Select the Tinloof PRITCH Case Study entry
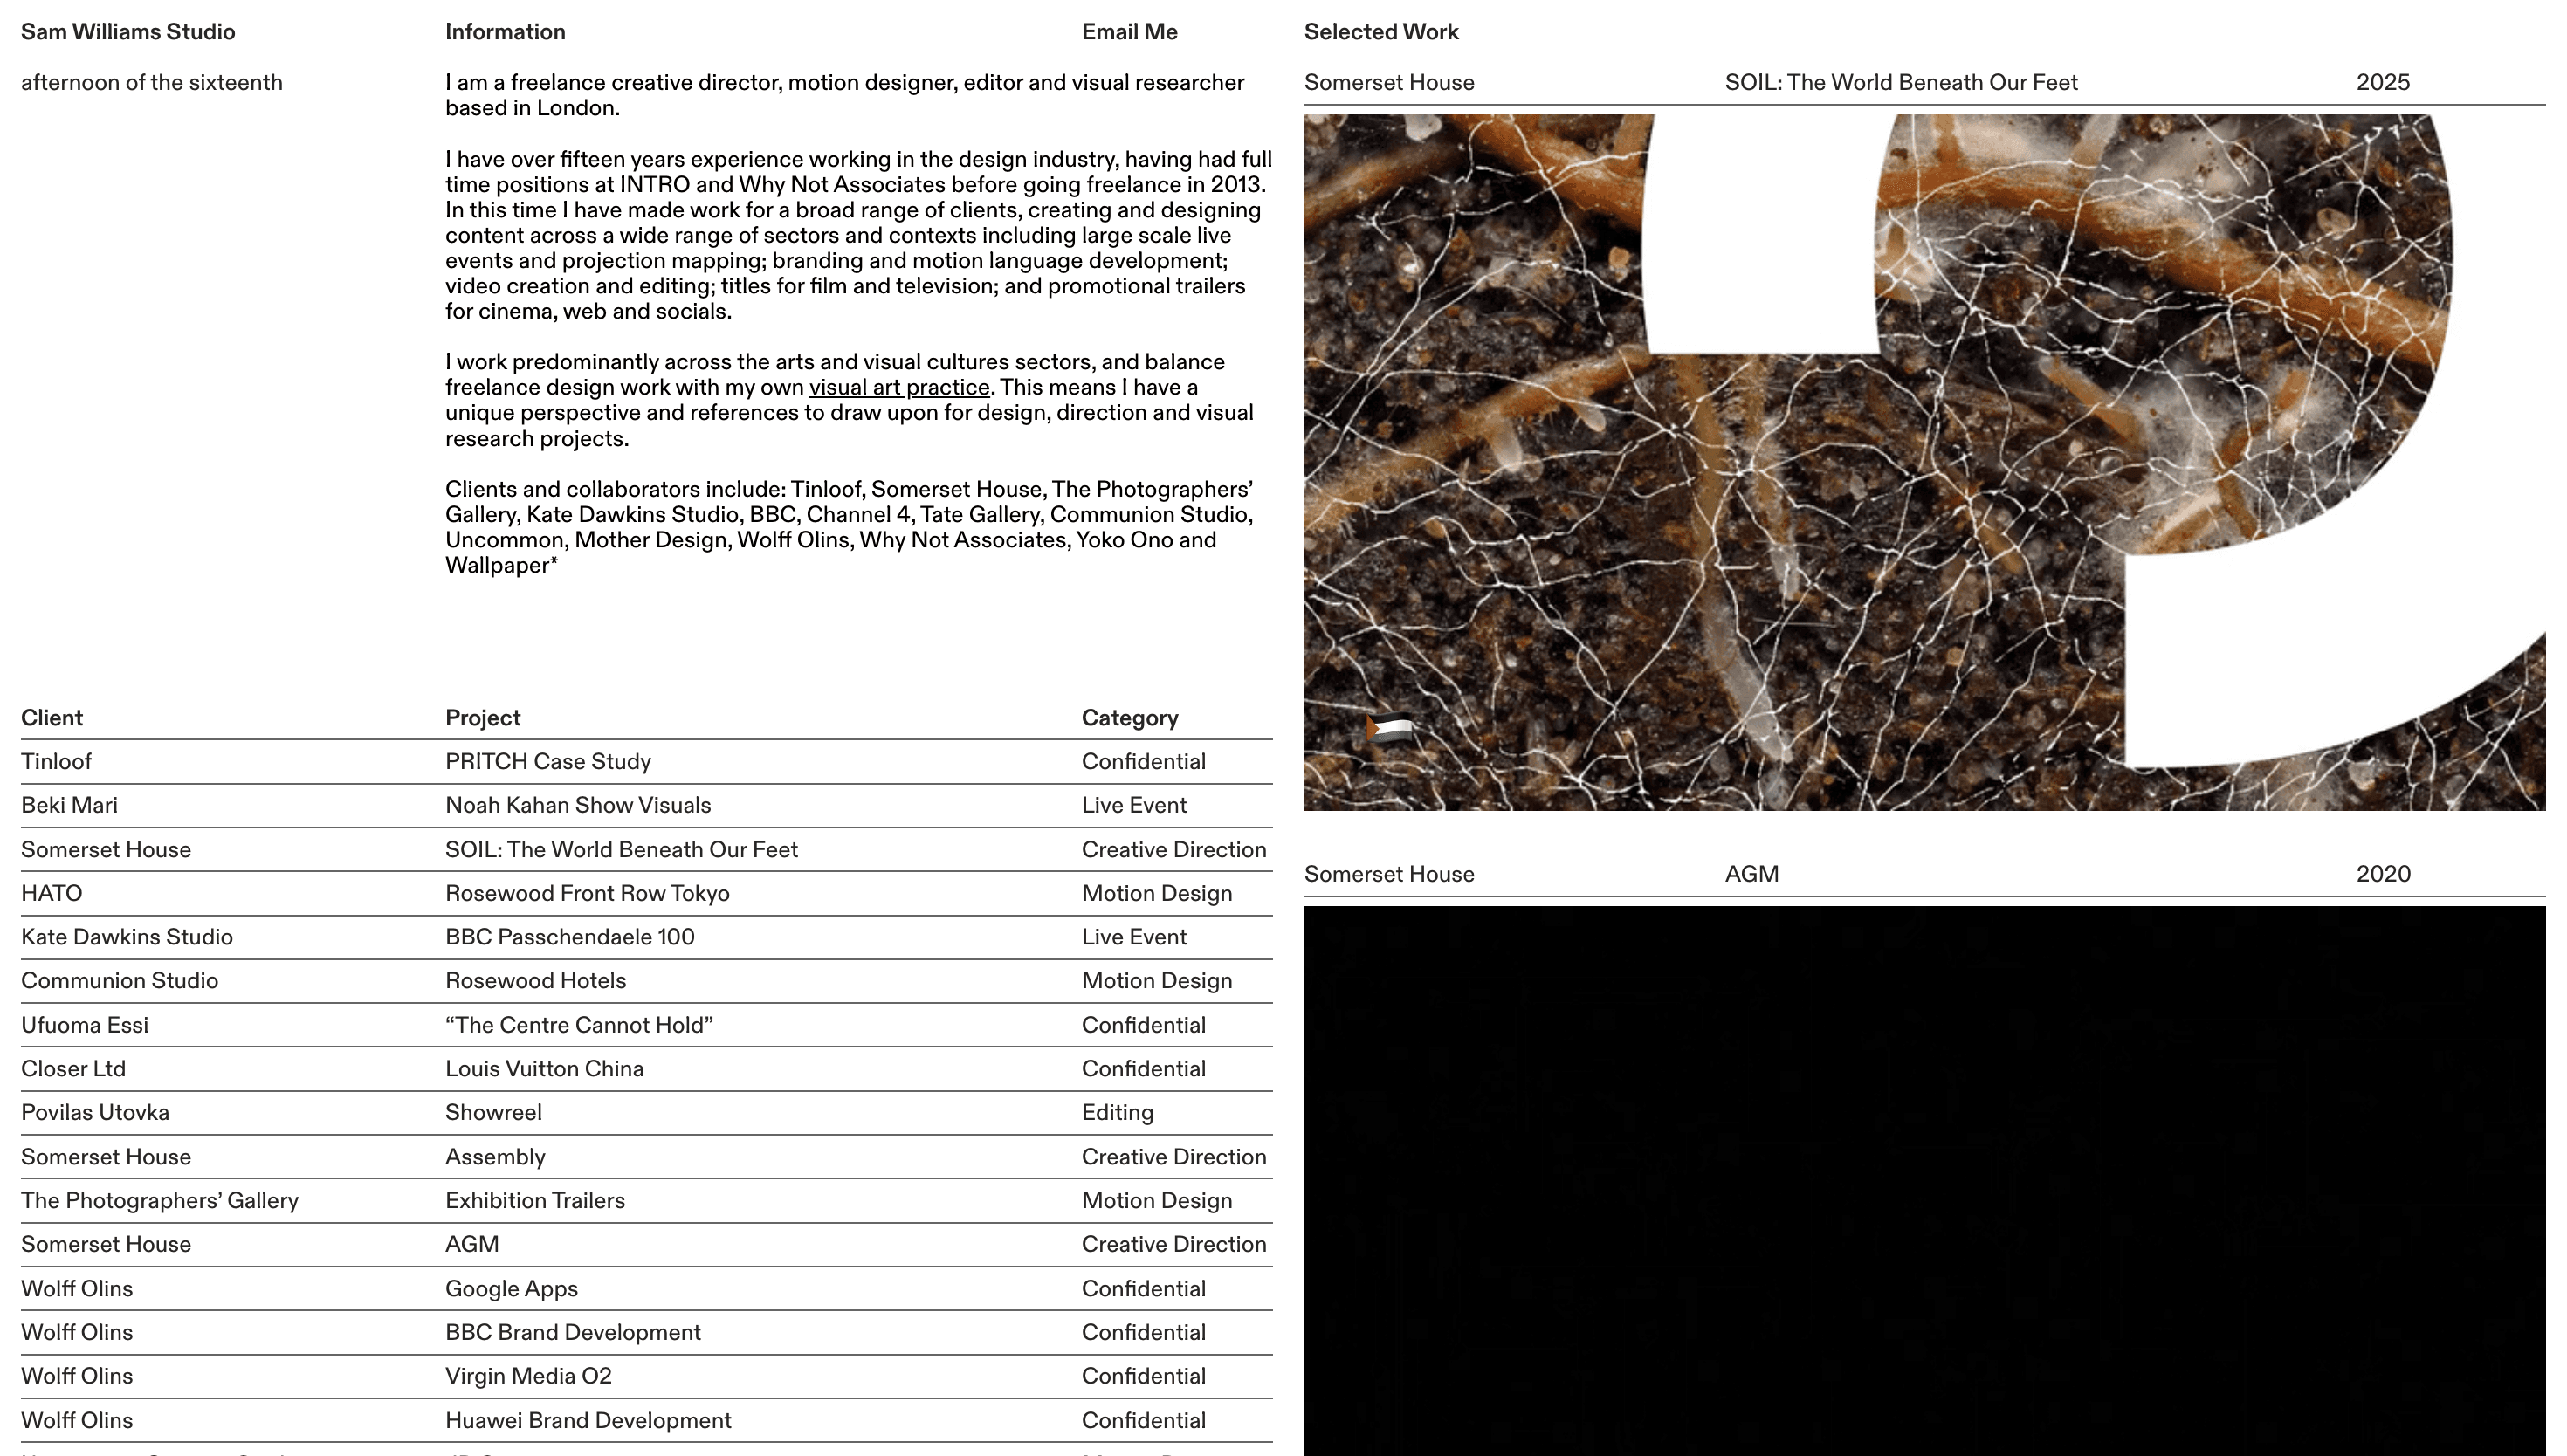The height and width of the screenshot is (1456, 2567). pyautogui.click(x=548, y=761)
